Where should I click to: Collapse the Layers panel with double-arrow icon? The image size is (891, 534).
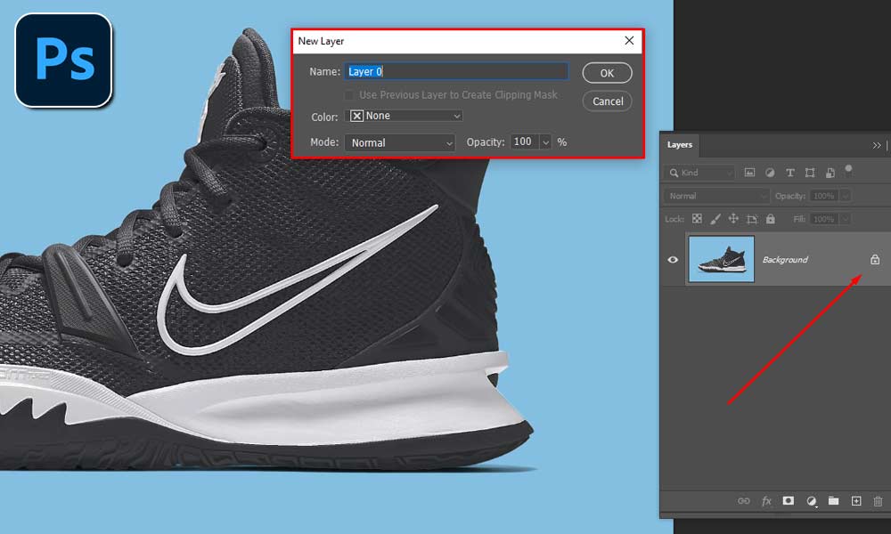(x=876, y=145)
